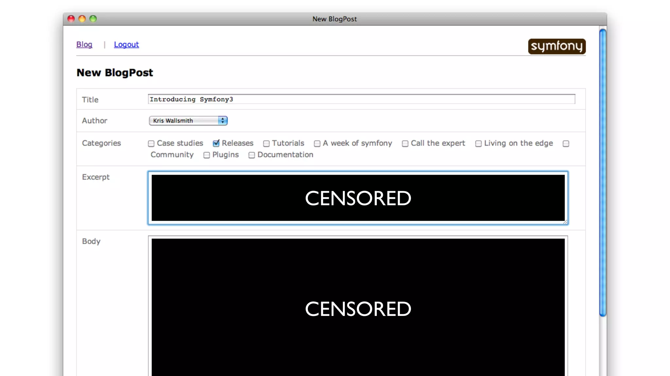Viewport: 670px width, 376px height.
Task: Tick A week of symfony checkbox
Action: pos(317,144)
